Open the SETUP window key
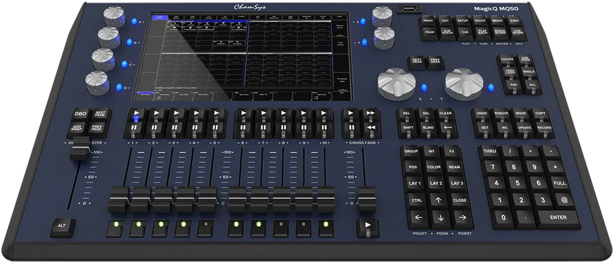614x264 pixels. (x=463, y=20)
